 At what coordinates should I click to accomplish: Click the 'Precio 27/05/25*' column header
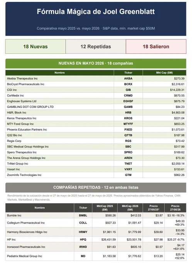(x=154, y=208)
